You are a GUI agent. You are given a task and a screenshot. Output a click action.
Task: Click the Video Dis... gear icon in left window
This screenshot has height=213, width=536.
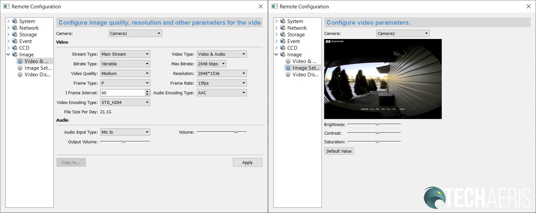(20, 74)
